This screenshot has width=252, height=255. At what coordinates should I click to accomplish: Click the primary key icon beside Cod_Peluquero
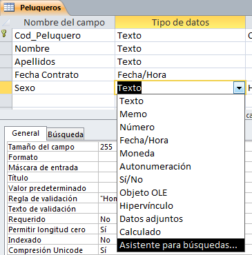tap(4, 34)
